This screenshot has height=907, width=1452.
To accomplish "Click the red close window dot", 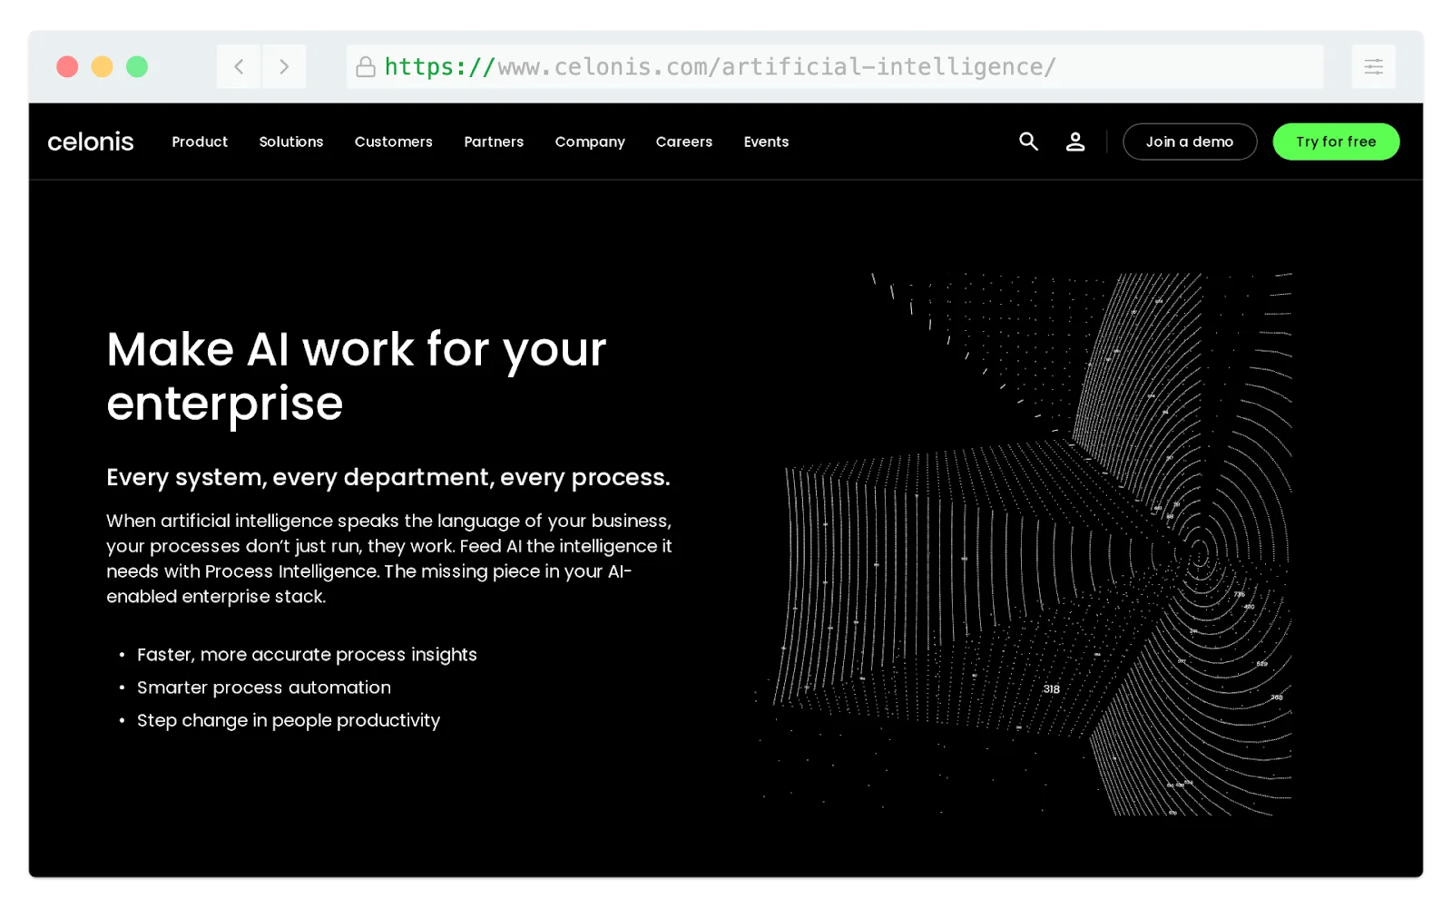I will 67,67.
